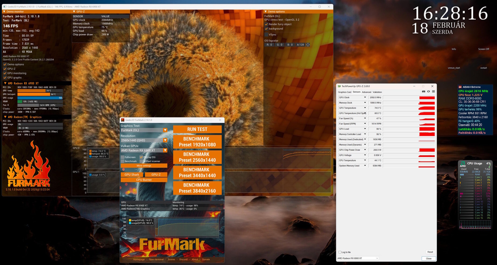Screen dimensions: 497x265
Task: Collapse the Demo monitor panel header
Action: click(x=4, y=12)
